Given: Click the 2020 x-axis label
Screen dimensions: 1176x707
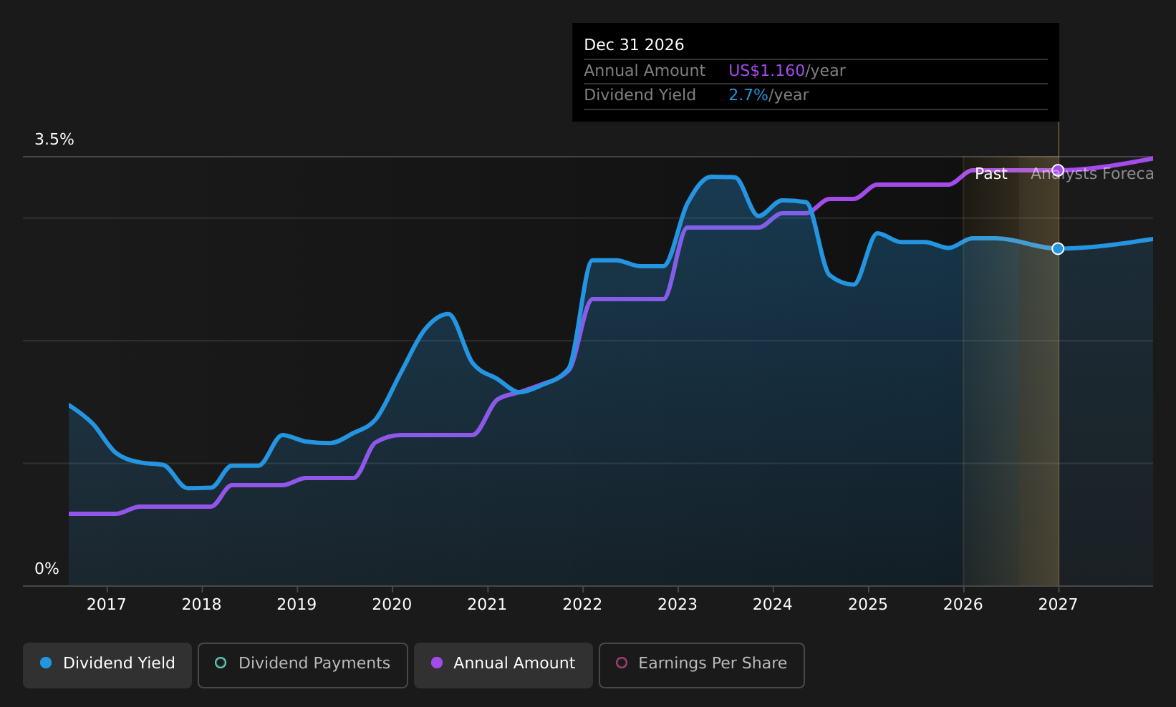Looking at the screenshot, I should click(x=392, y=605).
